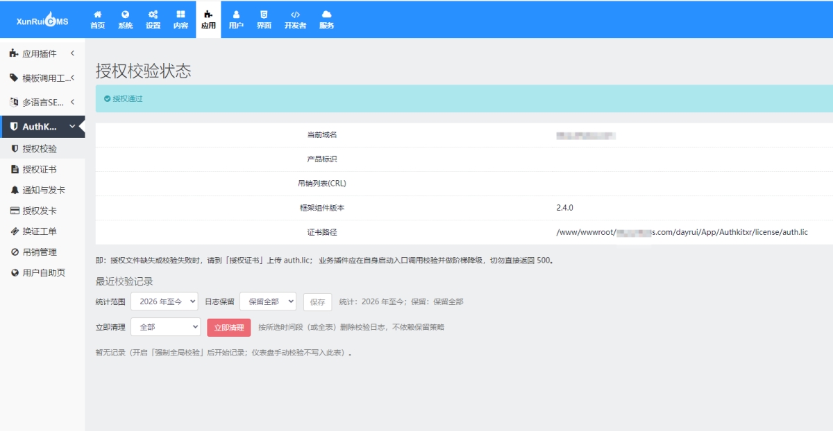
Task: Click the 授权校验状态 page heading
Action: [143, 71]
